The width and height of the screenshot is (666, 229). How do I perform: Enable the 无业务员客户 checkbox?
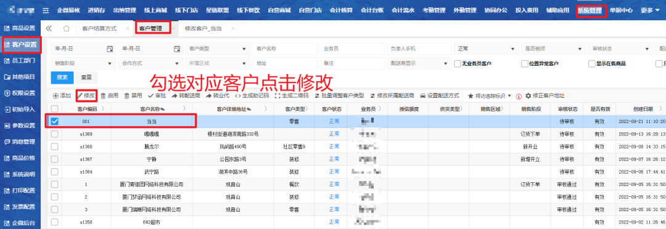pyautogui.click(x=458, y=63)
